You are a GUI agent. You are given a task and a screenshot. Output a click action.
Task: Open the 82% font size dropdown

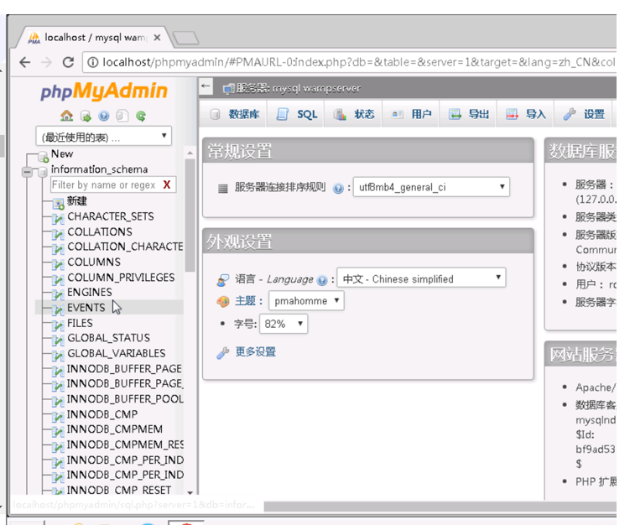(284, 324)
